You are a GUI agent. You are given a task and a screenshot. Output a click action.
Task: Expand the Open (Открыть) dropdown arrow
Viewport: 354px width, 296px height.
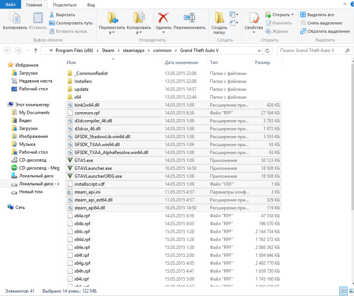292,15
